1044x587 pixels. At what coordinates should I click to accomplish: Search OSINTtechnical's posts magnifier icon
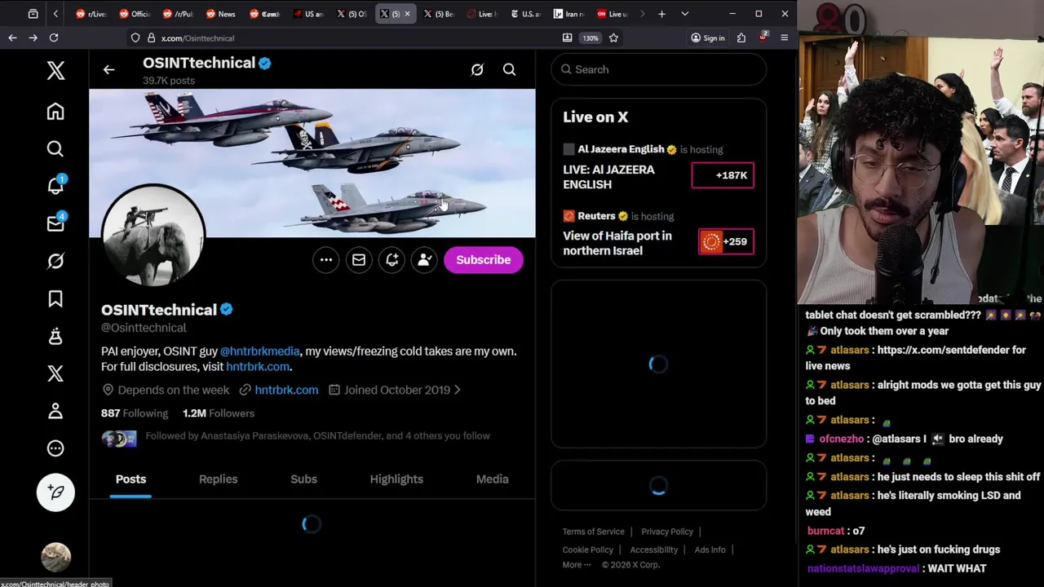point(509,70)
